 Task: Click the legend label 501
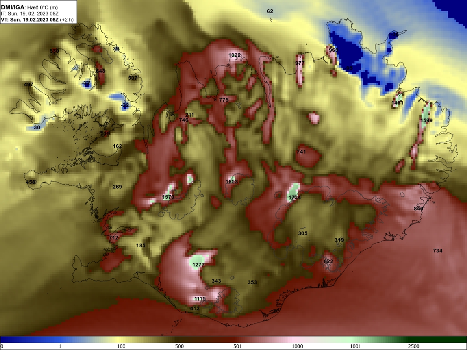click(x=238, y=346)
